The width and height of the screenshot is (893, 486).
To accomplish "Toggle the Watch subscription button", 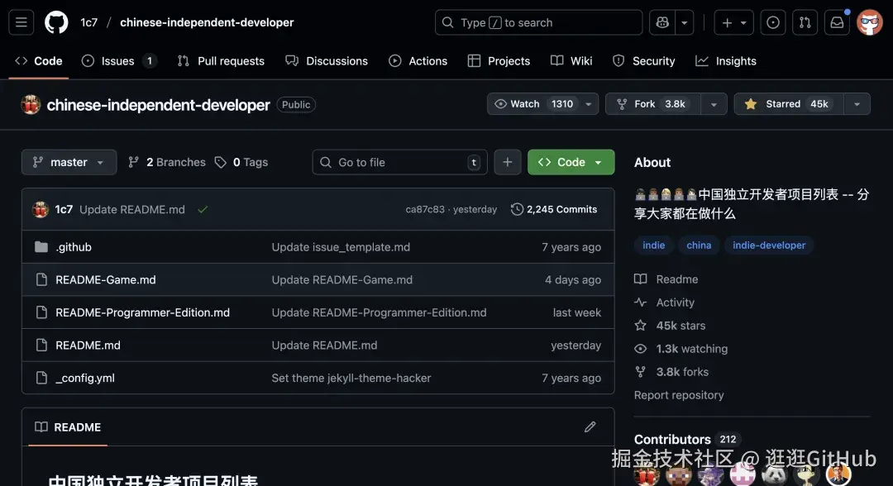I will point(534,104).
